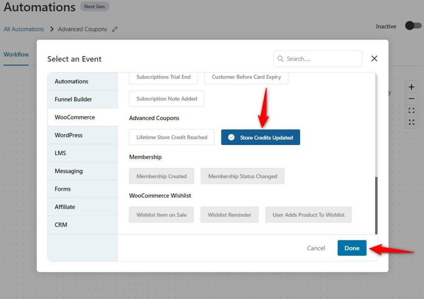This screenshot has width=424, height=299.
Task: Click the checkmark icon on Store Credits Updated
Action: [x=231, y=137]
